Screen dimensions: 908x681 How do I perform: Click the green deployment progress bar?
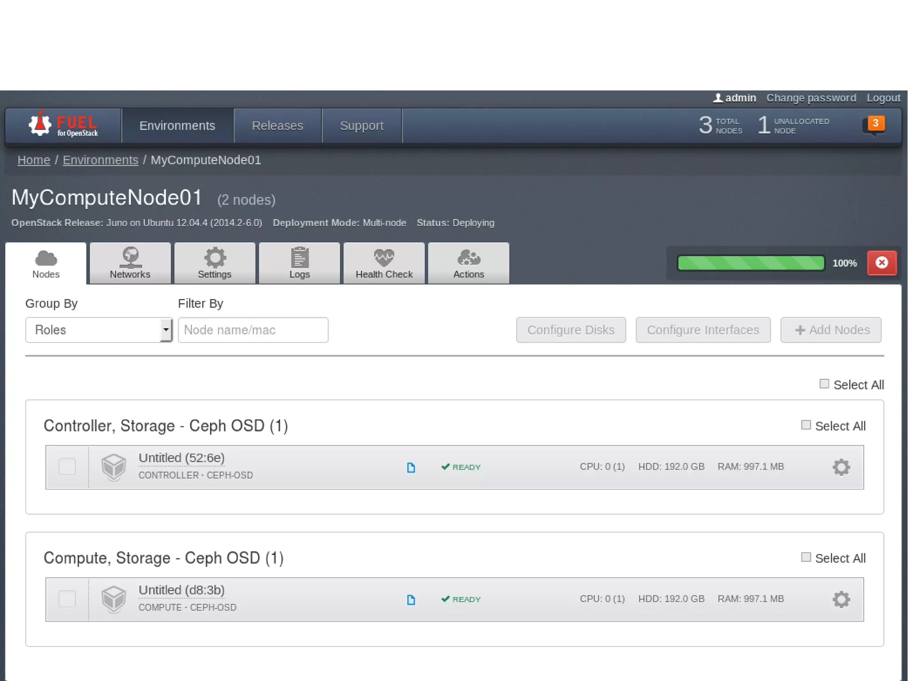click(751, 263)
